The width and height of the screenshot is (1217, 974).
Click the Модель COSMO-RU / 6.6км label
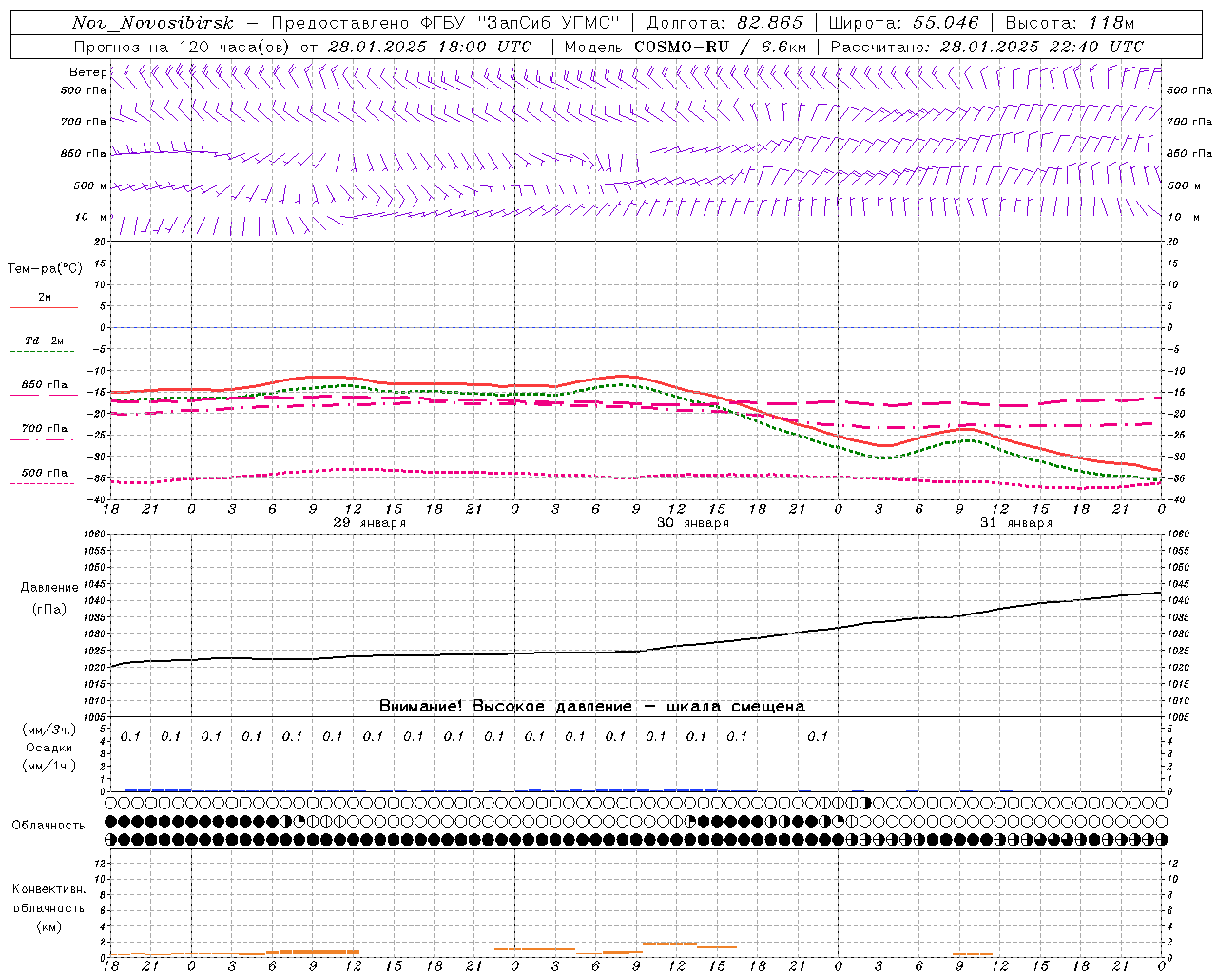685,47
